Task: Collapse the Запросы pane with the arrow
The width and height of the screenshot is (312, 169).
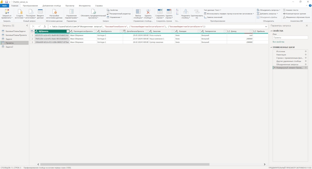Action: click(27, 26)
